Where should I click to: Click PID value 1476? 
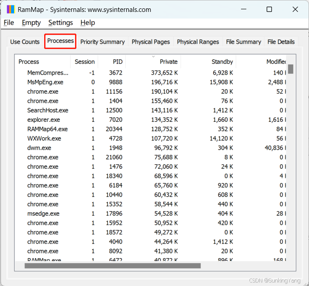[x=116, y=167]
